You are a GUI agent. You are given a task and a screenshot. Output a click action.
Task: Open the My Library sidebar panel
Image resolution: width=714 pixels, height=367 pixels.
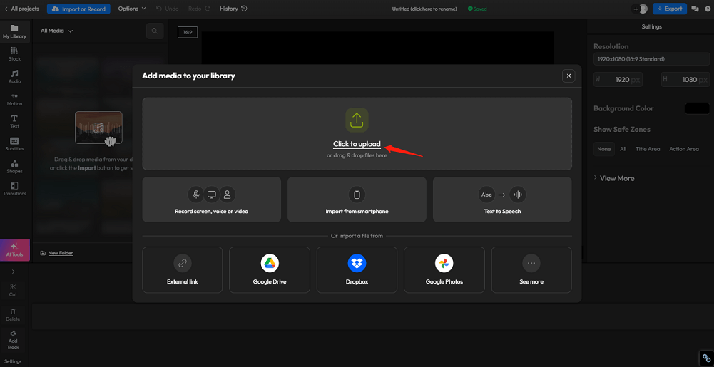pos(14,32)
